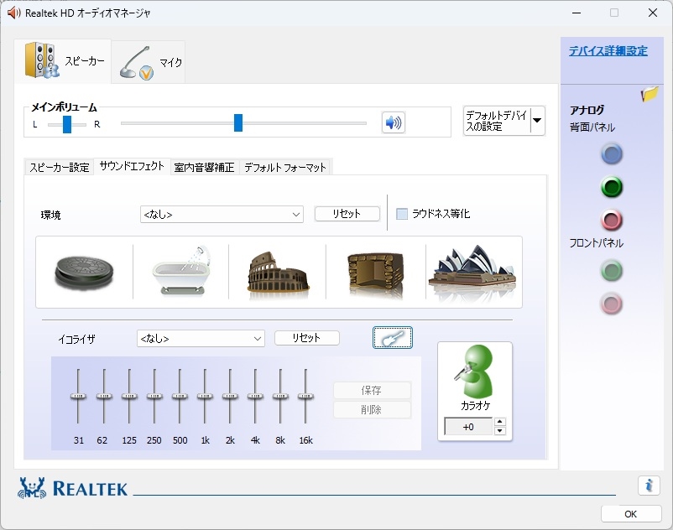Screen dimensions: 673x530
Task: Minimize the Realtek audio manager window
Action: pos(576,13)
